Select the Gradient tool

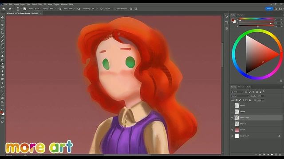(x=2, y=68)
